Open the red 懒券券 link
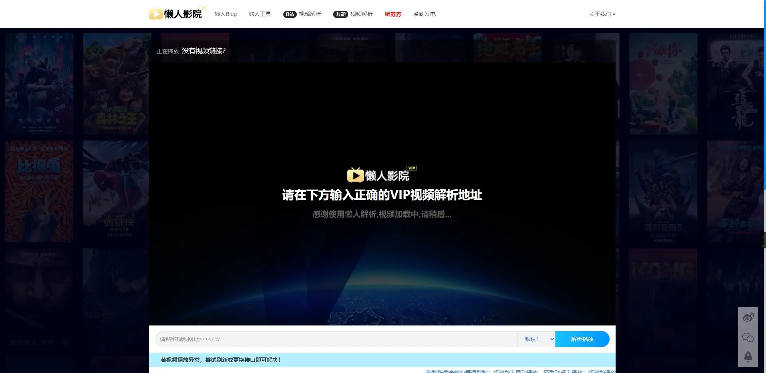 [x=393, y=14]
